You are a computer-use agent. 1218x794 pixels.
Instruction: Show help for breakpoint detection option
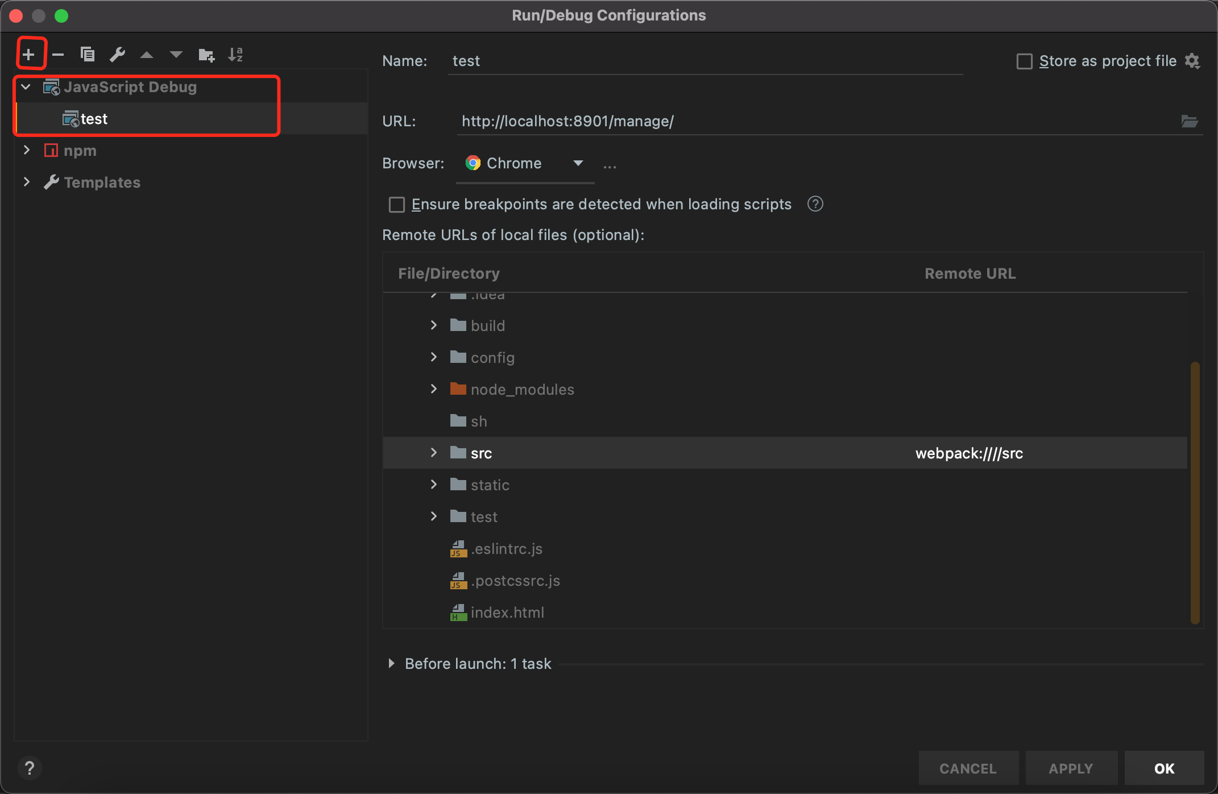click(815, 204)
